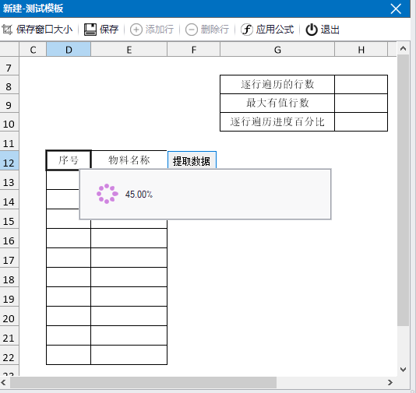This screenshot has height=393, width=416.
Task: Select the 序号 header cell
Action: point(69,160)
